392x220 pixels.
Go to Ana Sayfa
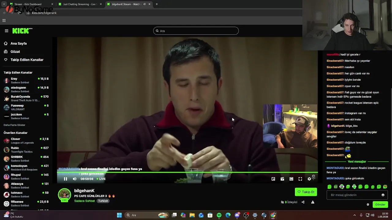click(19, 43)
